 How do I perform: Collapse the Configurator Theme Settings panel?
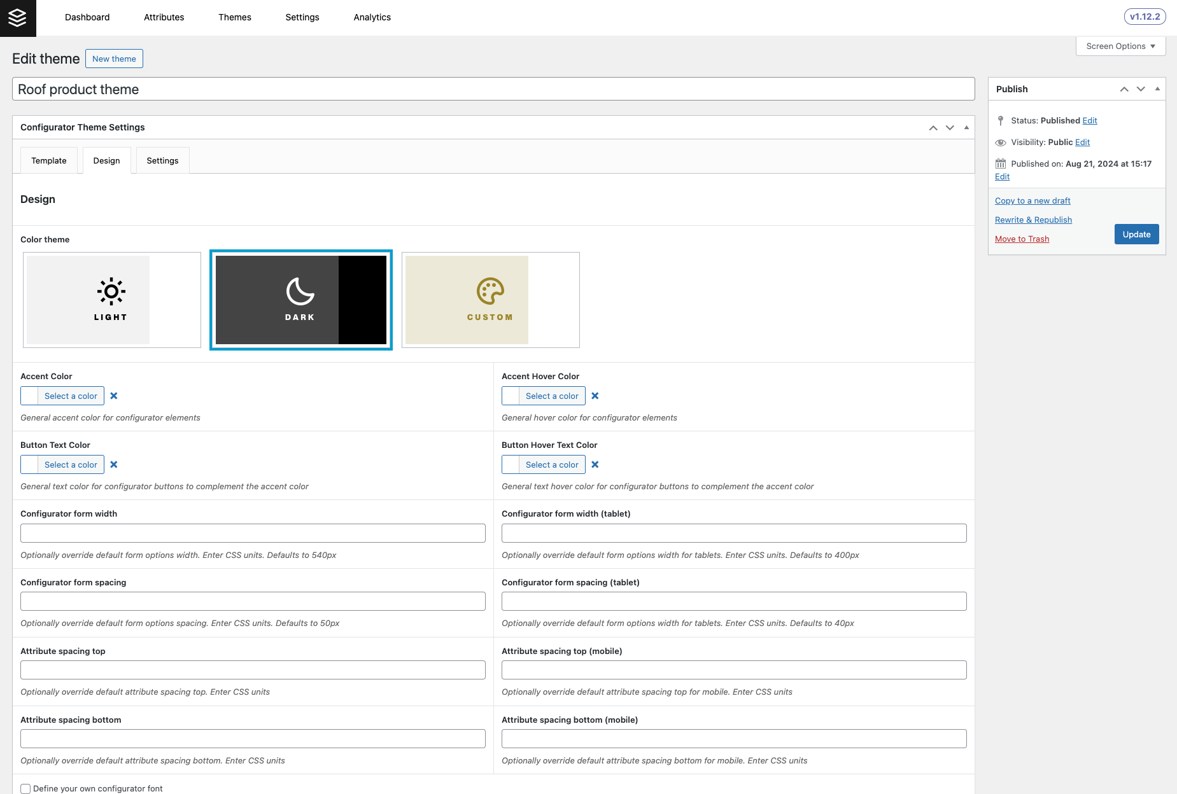pos(966,128)
